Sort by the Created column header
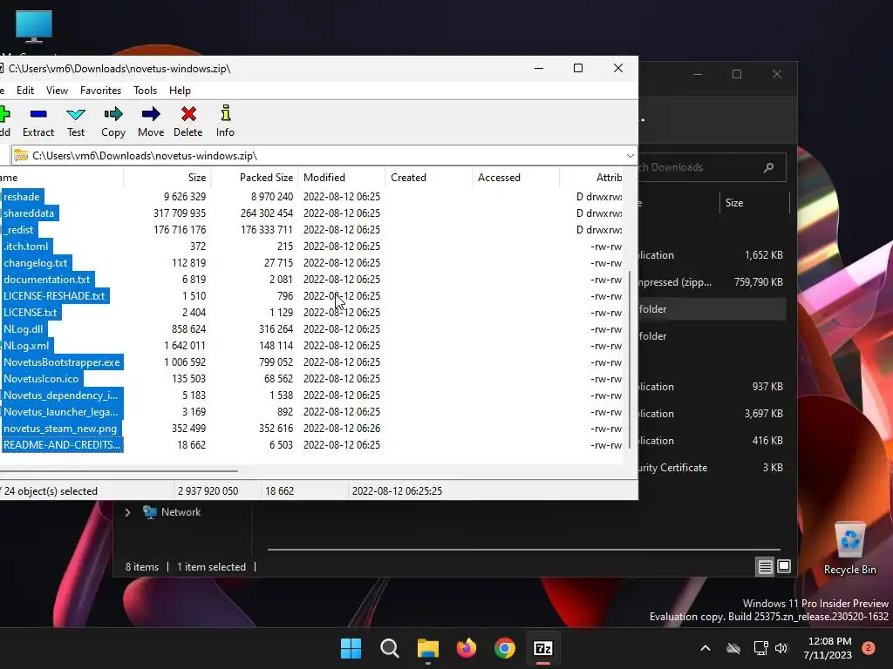Viewport: 893px width, 669px height. 429,178
